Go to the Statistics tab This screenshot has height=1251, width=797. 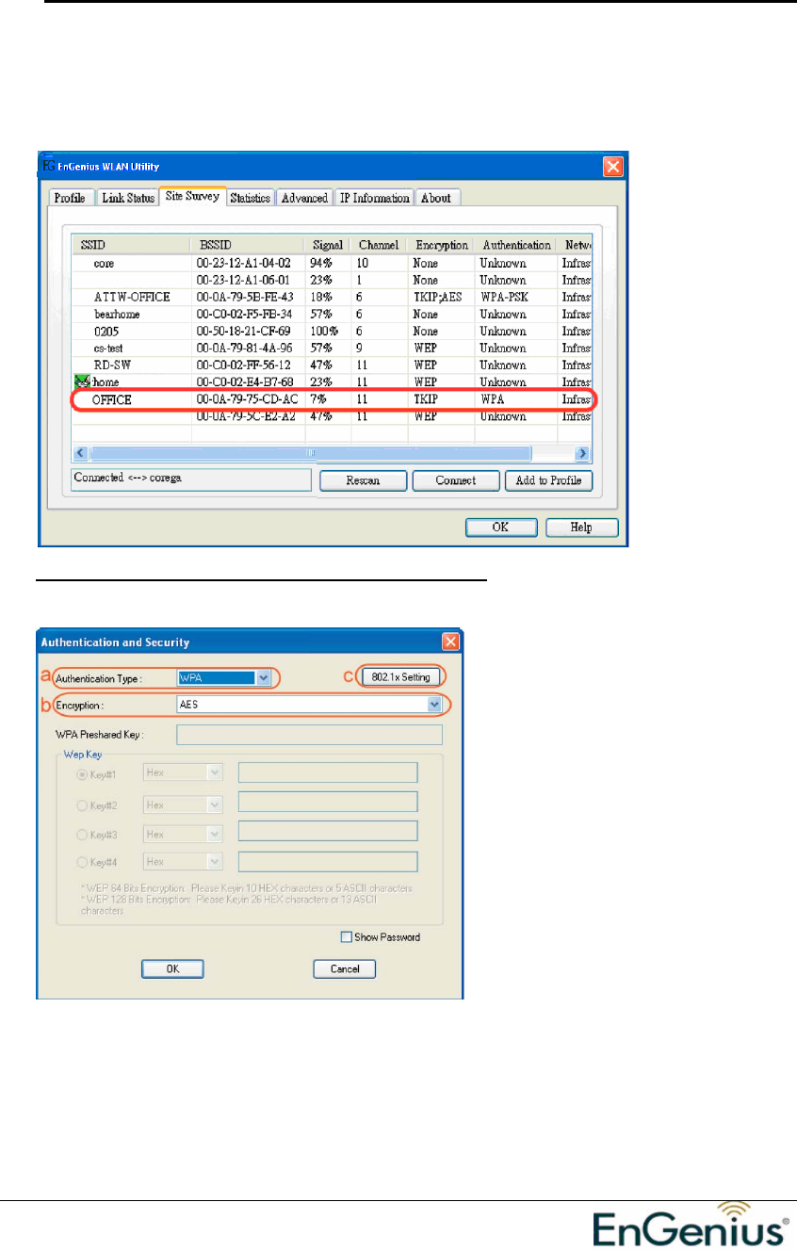click(251, 198)
